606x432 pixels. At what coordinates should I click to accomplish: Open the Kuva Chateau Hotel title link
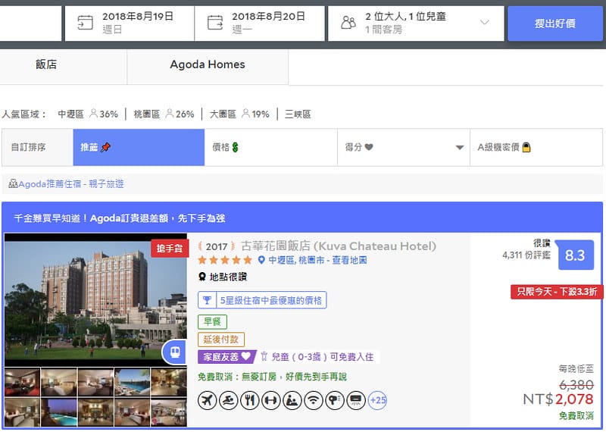(x=338, y=246)
